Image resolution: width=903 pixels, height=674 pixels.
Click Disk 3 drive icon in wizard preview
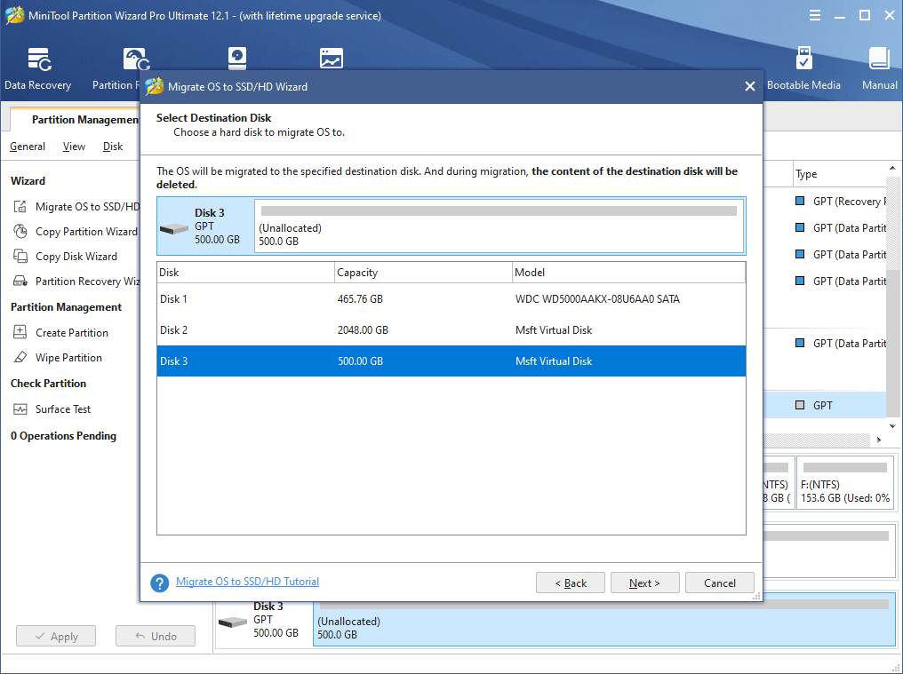[x=174, y=228]
